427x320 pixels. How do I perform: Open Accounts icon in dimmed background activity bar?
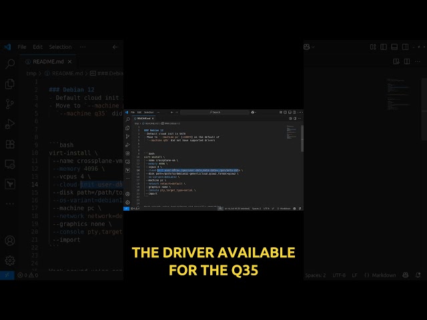(x=10, y=241)
